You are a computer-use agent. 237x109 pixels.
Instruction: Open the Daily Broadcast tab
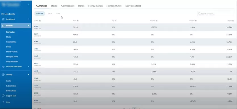click(133, 6)
